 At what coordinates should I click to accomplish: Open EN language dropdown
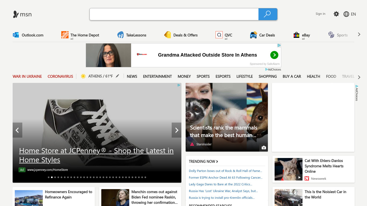pos(354,14)
